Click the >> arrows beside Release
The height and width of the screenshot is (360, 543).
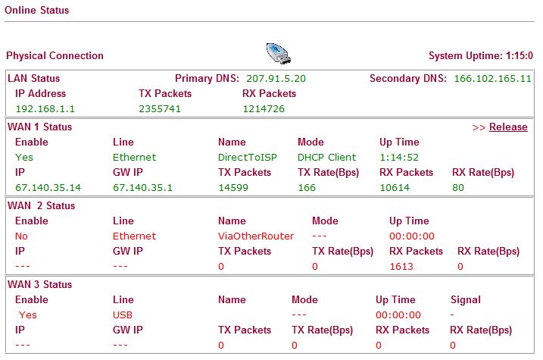coord(479,127)
